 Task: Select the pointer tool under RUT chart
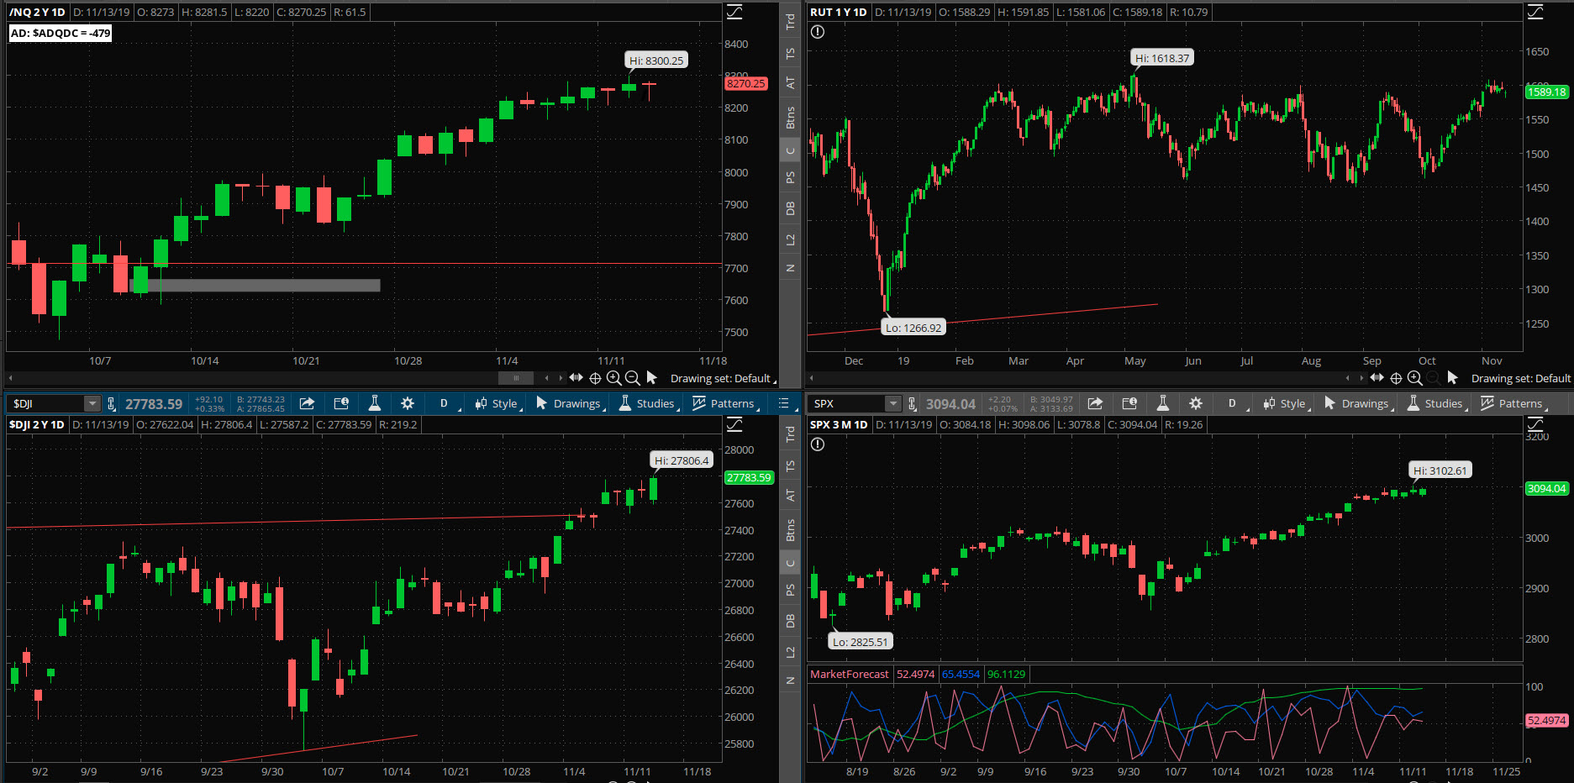tap(1453, 378)
